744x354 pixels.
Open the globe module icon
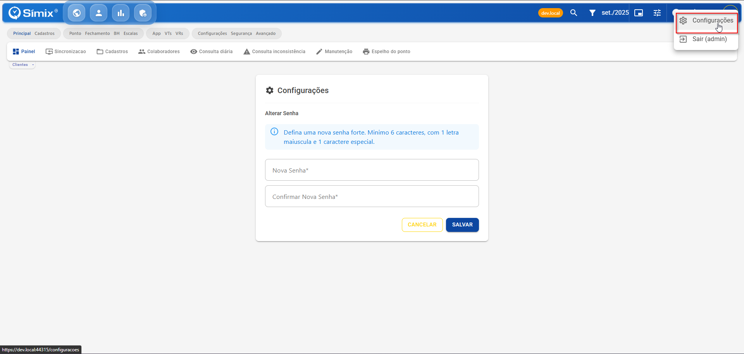[x=77, y=13]
